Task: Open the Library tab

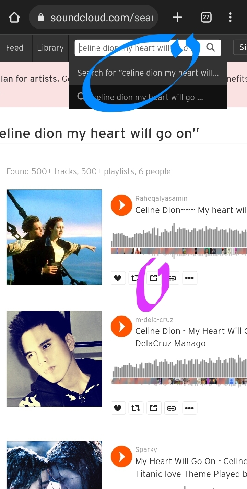Action: pyautogui.click(x=50, y=48)
